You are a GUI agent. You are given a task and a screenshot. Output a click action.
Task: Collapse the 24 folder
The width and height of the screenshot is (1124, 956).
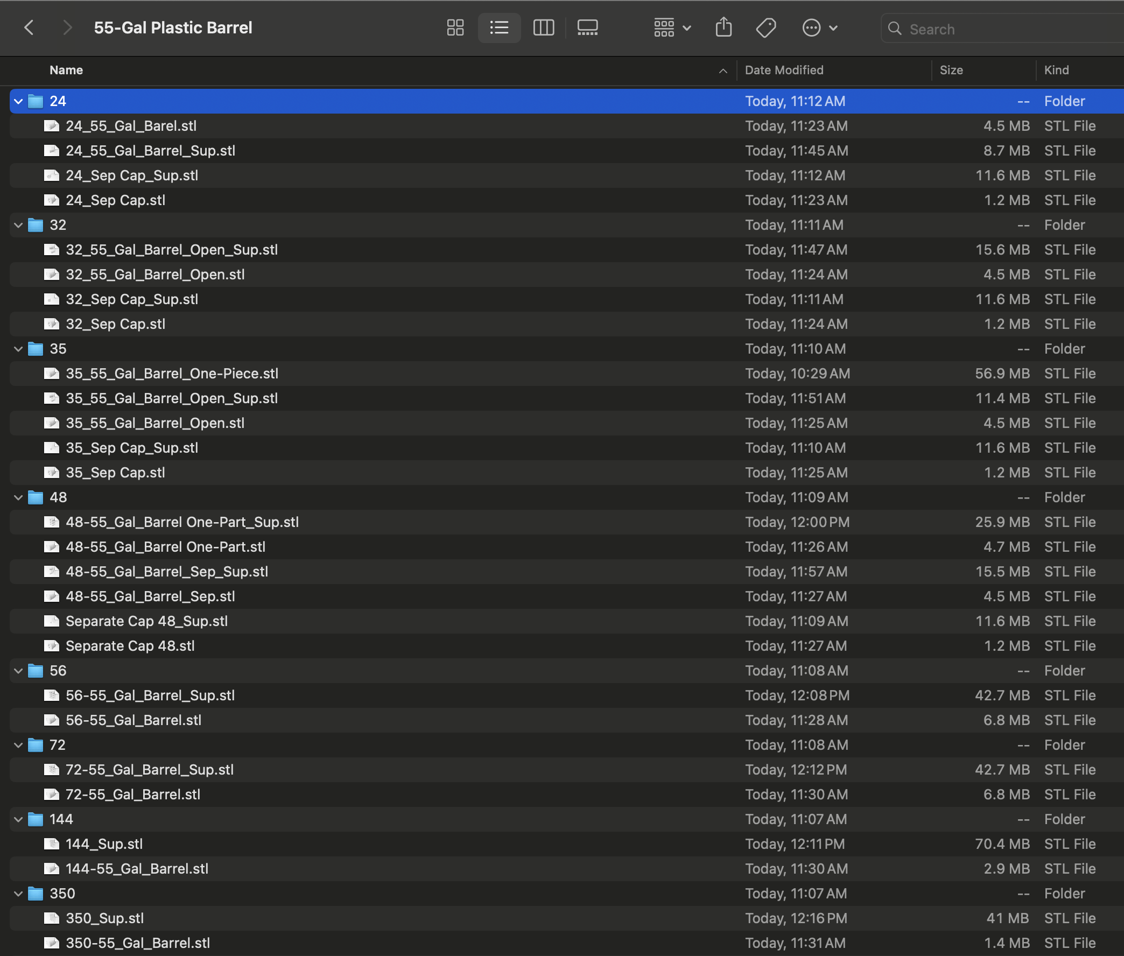[18, 101]
